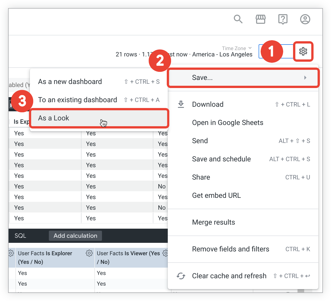Image resolution: width=331 pixels, height=301 pixels.
Task: Open the Marketplace storefront icon
Action: [260, 19]
